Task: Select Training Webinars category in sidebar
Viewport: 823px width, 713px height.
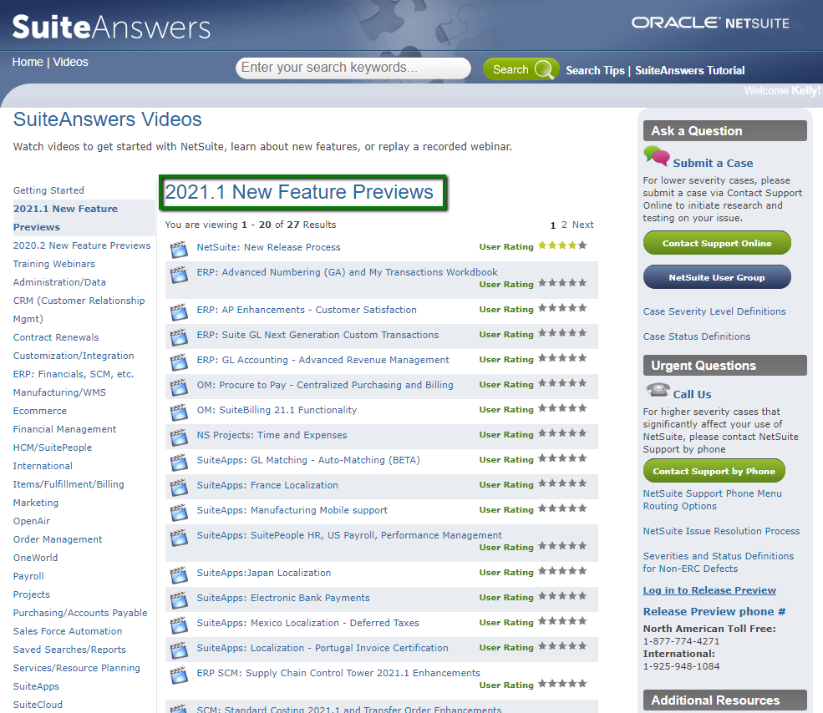Action: click(54, 264)
